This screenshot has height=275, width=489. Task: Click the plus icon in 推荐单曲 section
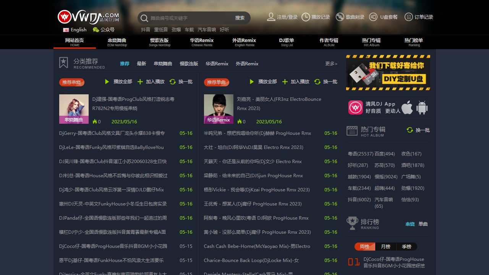click(285, 82)
